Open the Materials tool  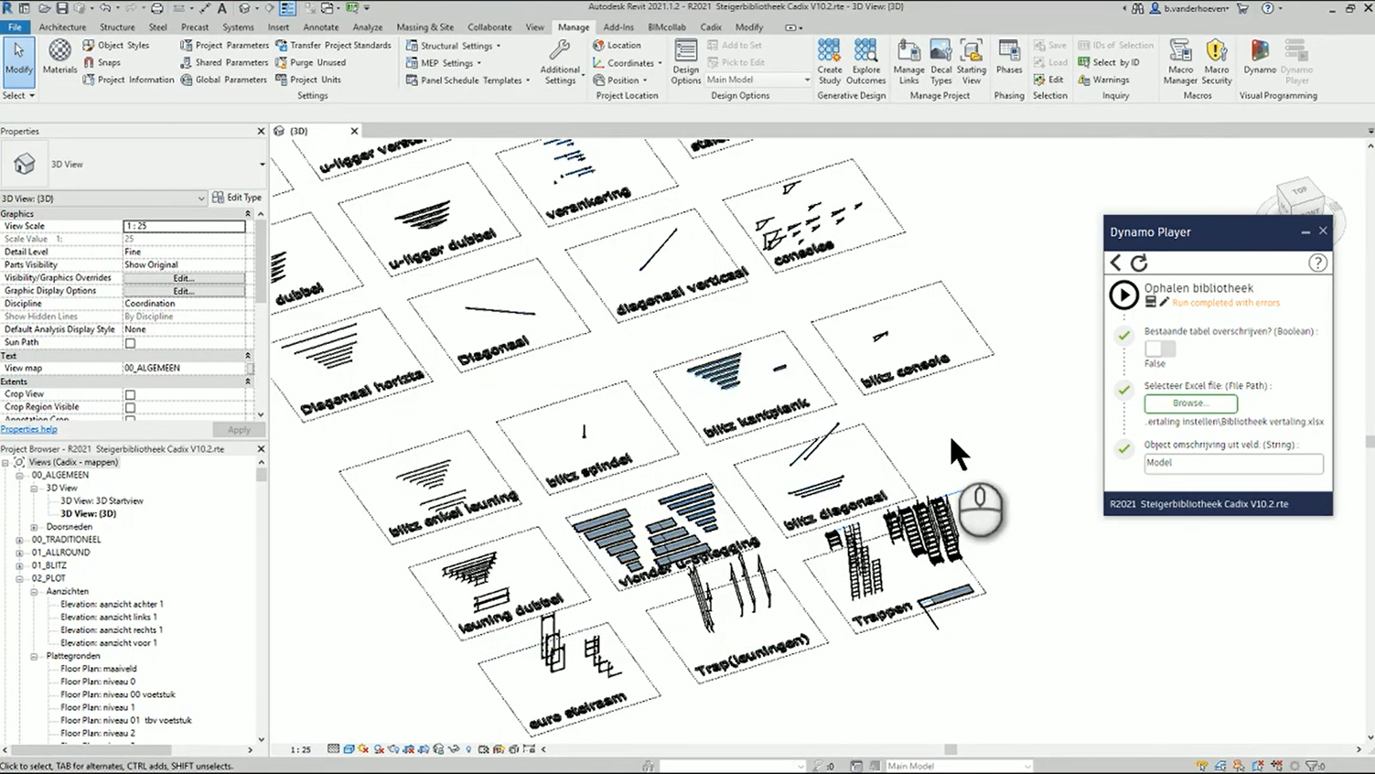pos(60,57)
